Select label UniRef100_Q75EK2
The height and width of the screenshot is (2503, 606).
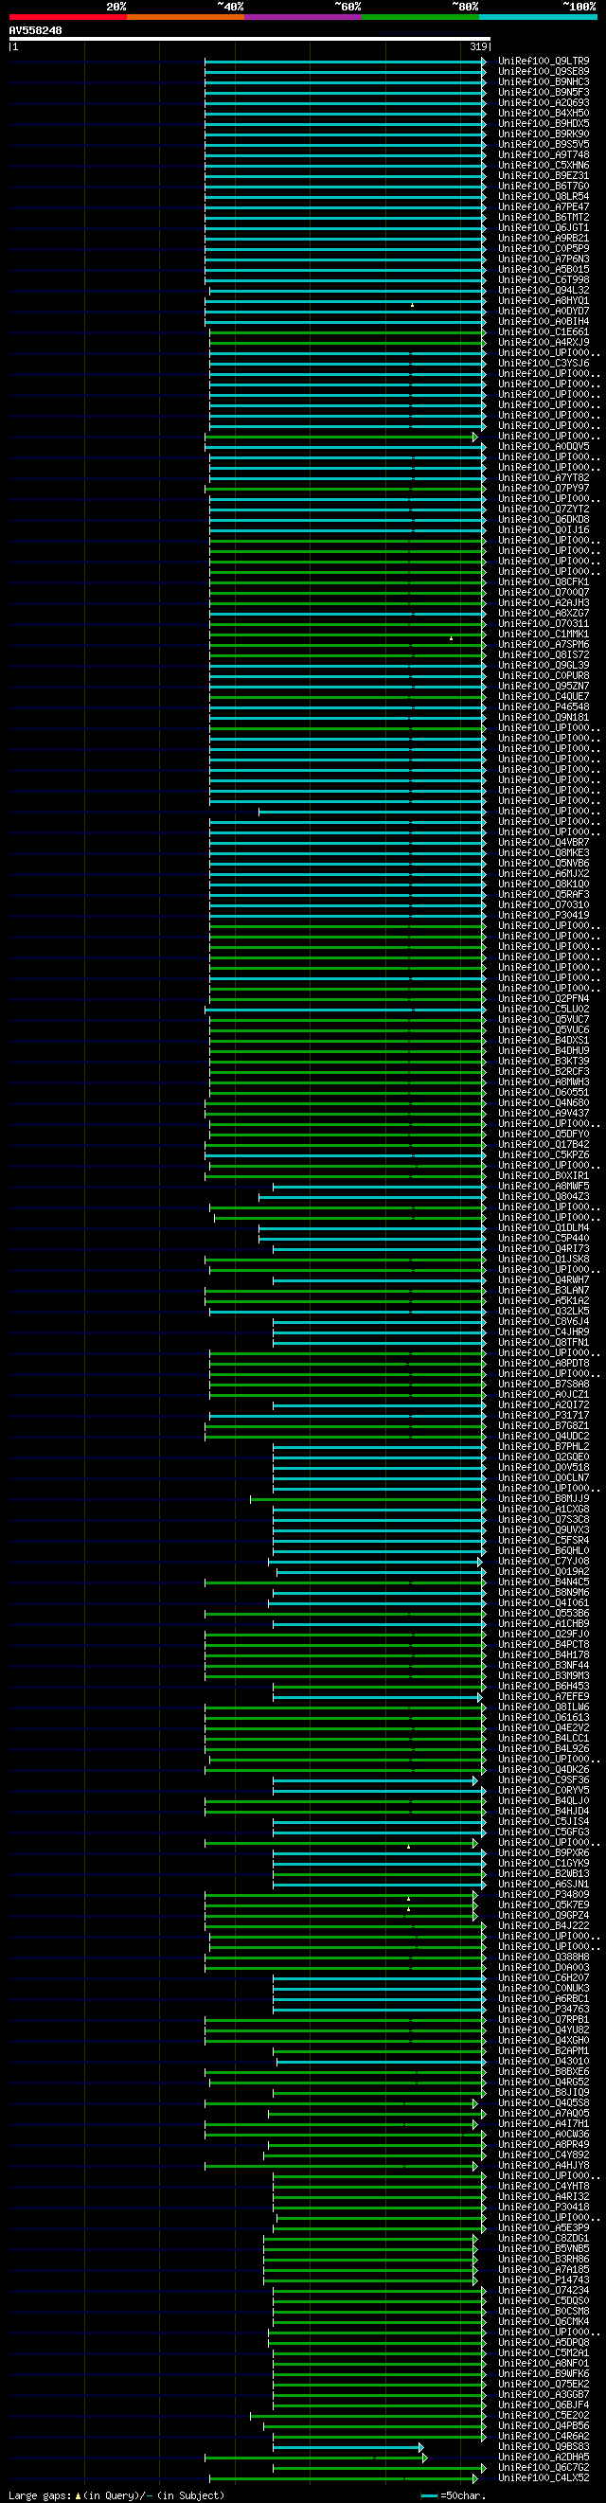(x=543, y=2385)
